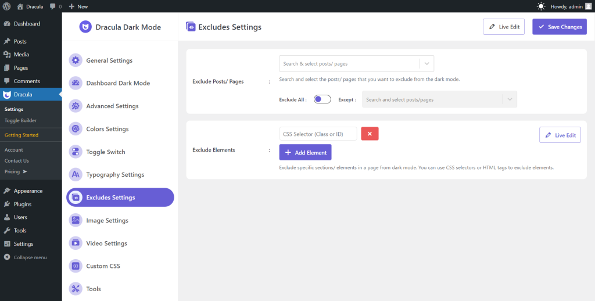The height and width of the screenshot is (301, 595).
Task: Open the WordPress logo menu
Action: pos(6,6)
